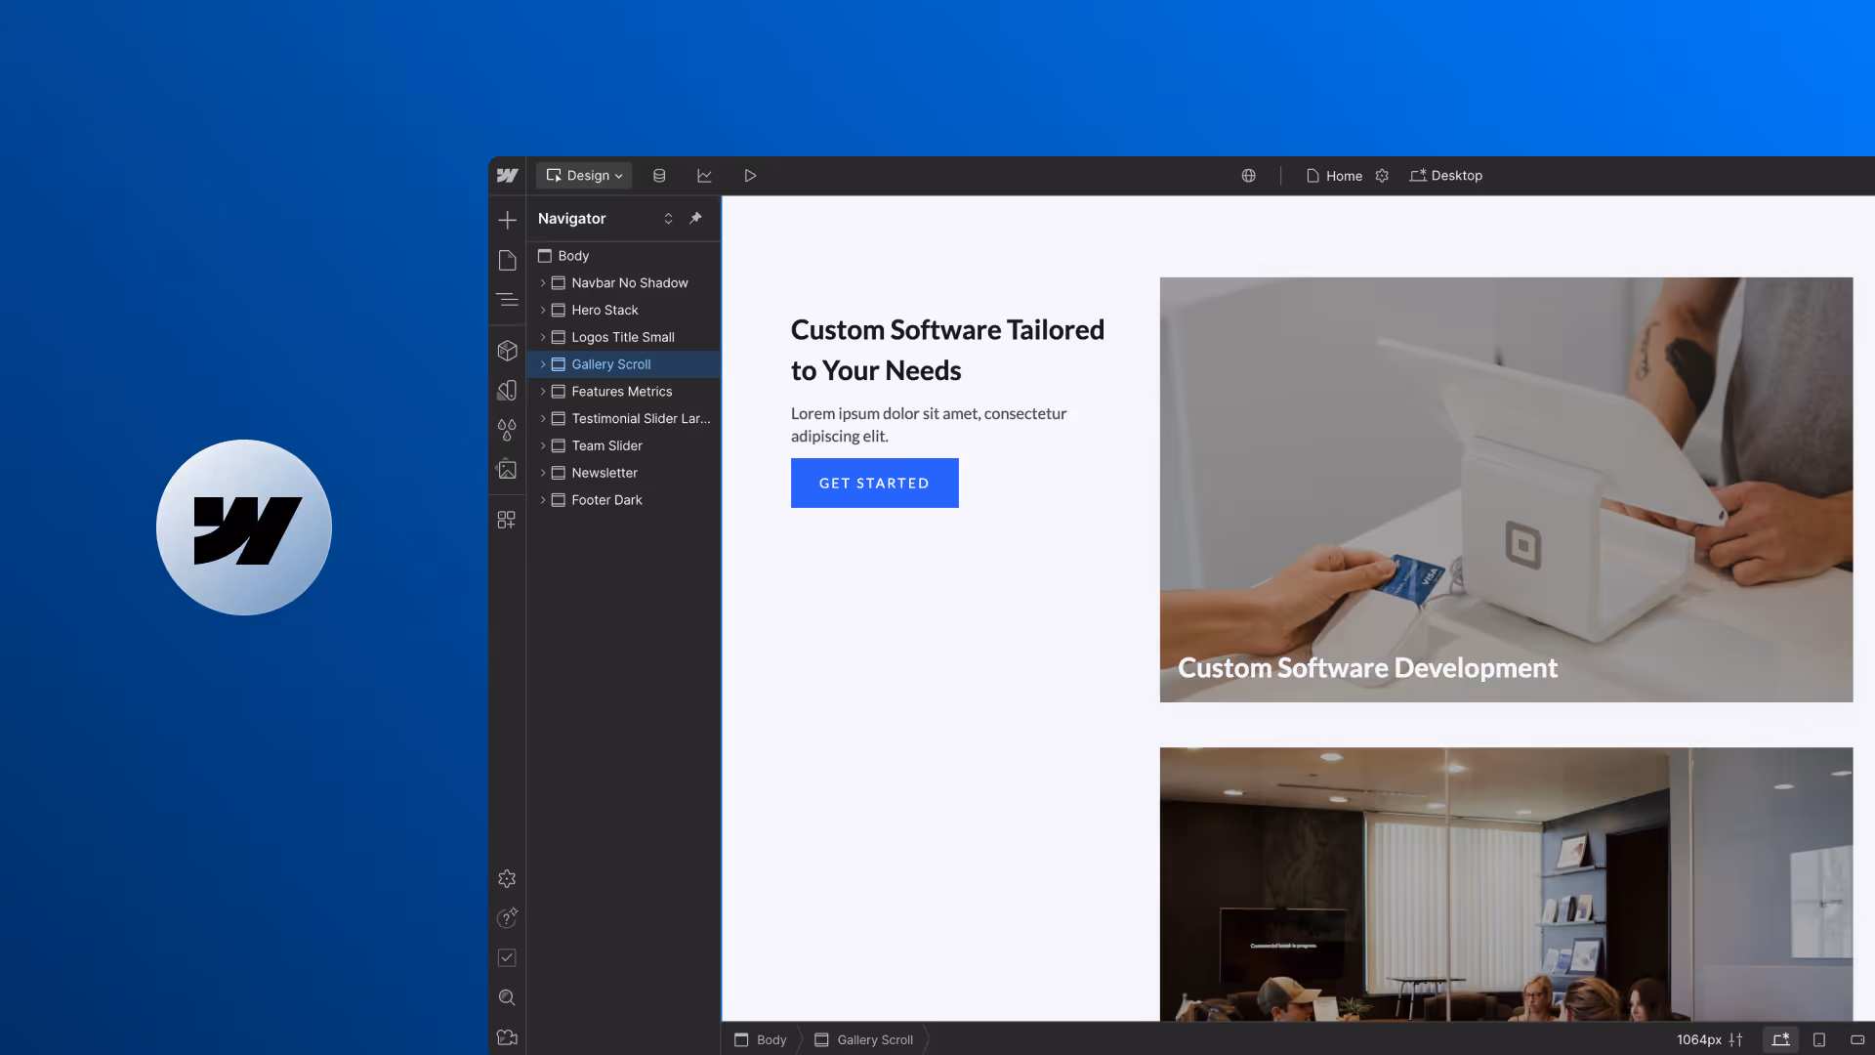Open the Components cube icon
Screen dimensions: 1875x1055
pyautogui.click(x=507, y=351)
